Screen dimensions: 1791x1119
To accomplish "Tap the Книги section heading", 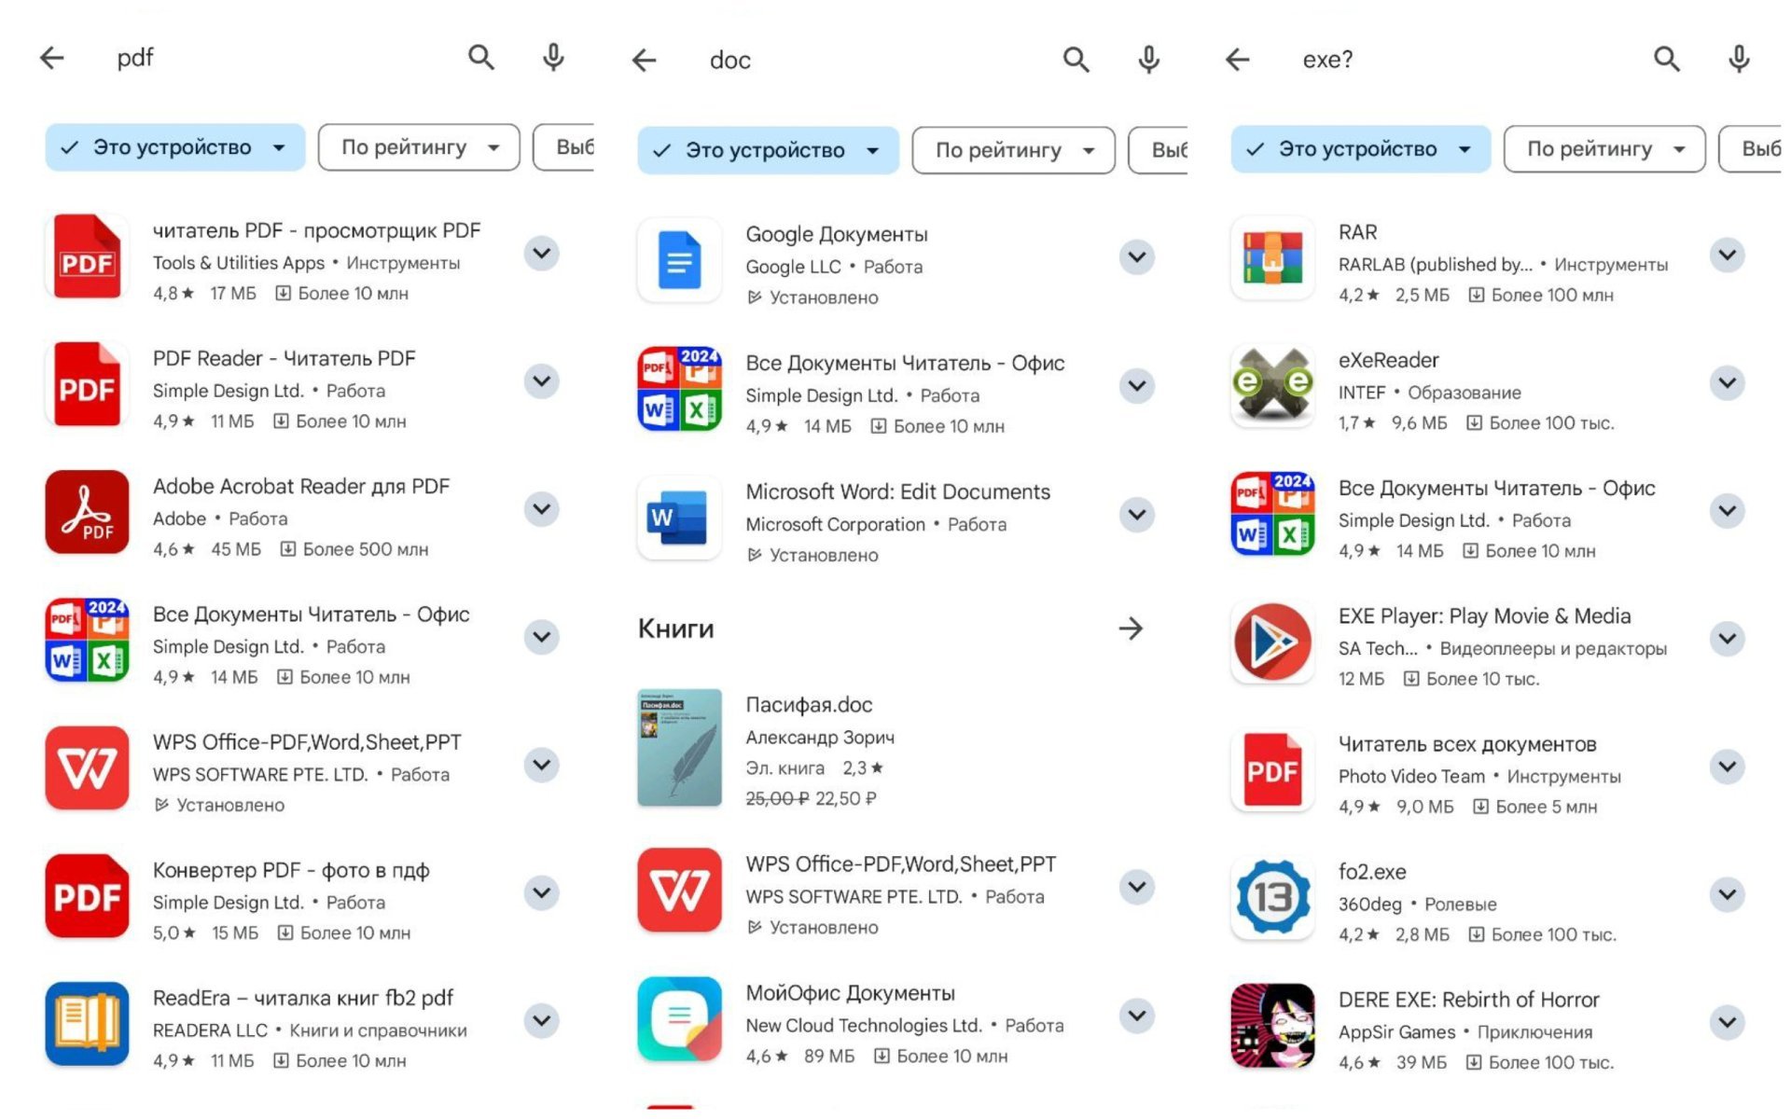I will pos(676,629).
